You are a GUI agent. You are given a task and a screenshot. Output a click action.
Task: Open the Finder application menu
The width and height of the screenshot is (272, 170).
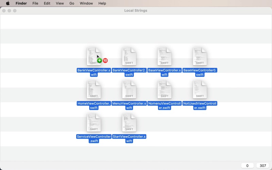click(21, 3)
